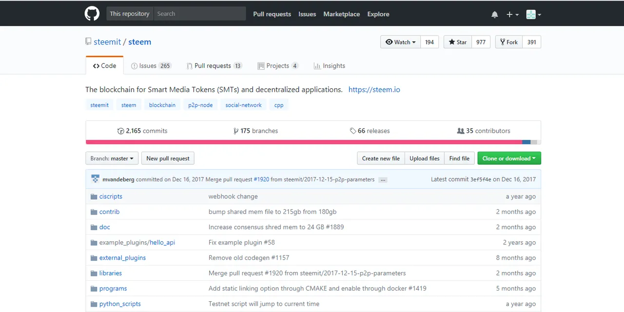Open the steem repository name link
This screenshot has height=312, width=624.
tap(140, 42)
